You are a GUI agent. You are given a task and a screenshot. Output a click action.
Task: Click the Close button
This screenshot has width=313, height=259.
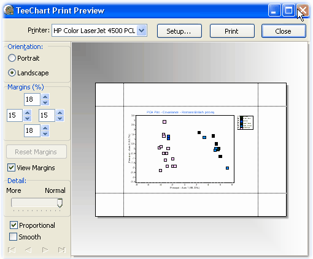(284, 31)
